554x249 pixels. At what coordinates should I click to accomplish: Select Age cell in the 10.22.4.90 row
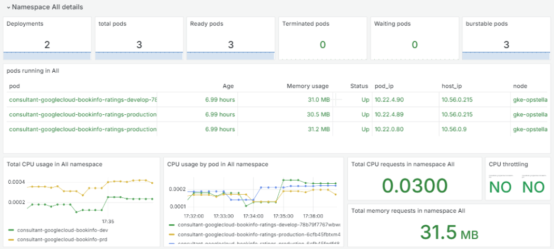(220, 100)
